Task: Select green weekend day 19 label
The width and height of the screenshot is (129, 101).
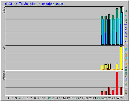Action: (76, 98)
